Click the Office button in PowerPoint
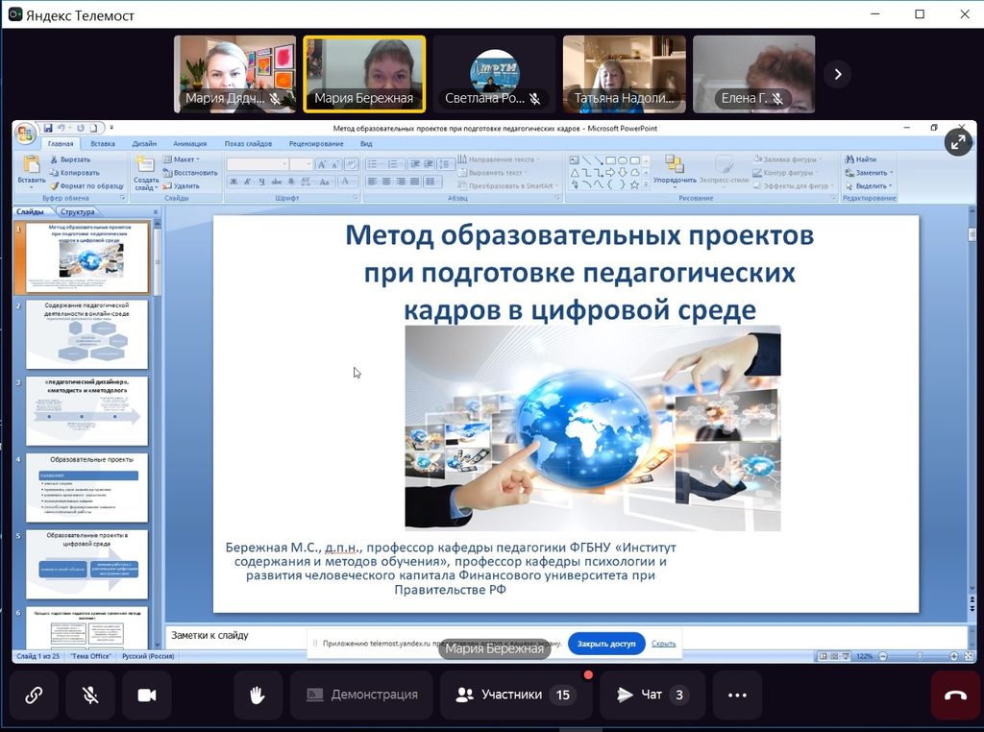The width and height of the screenshot is (984, 732). (24, 134)
